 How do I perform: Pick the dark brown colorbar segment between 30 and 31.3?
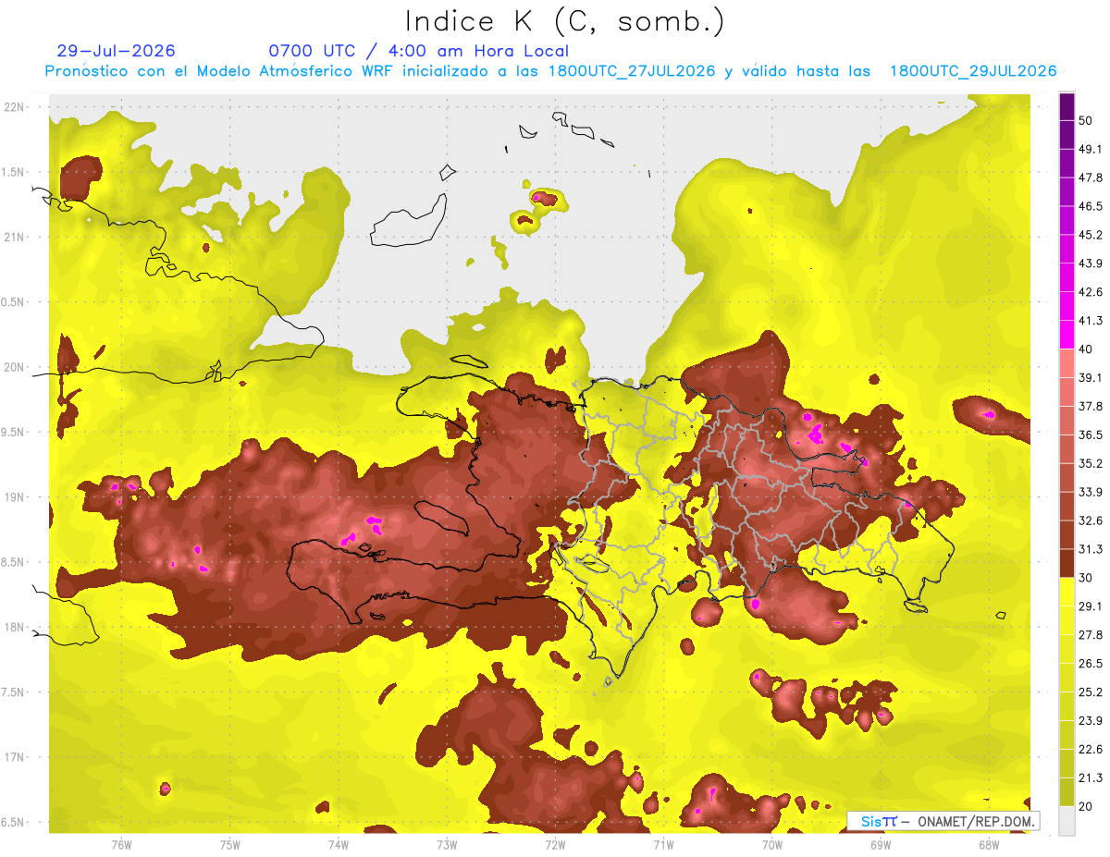click(1067, 563)
